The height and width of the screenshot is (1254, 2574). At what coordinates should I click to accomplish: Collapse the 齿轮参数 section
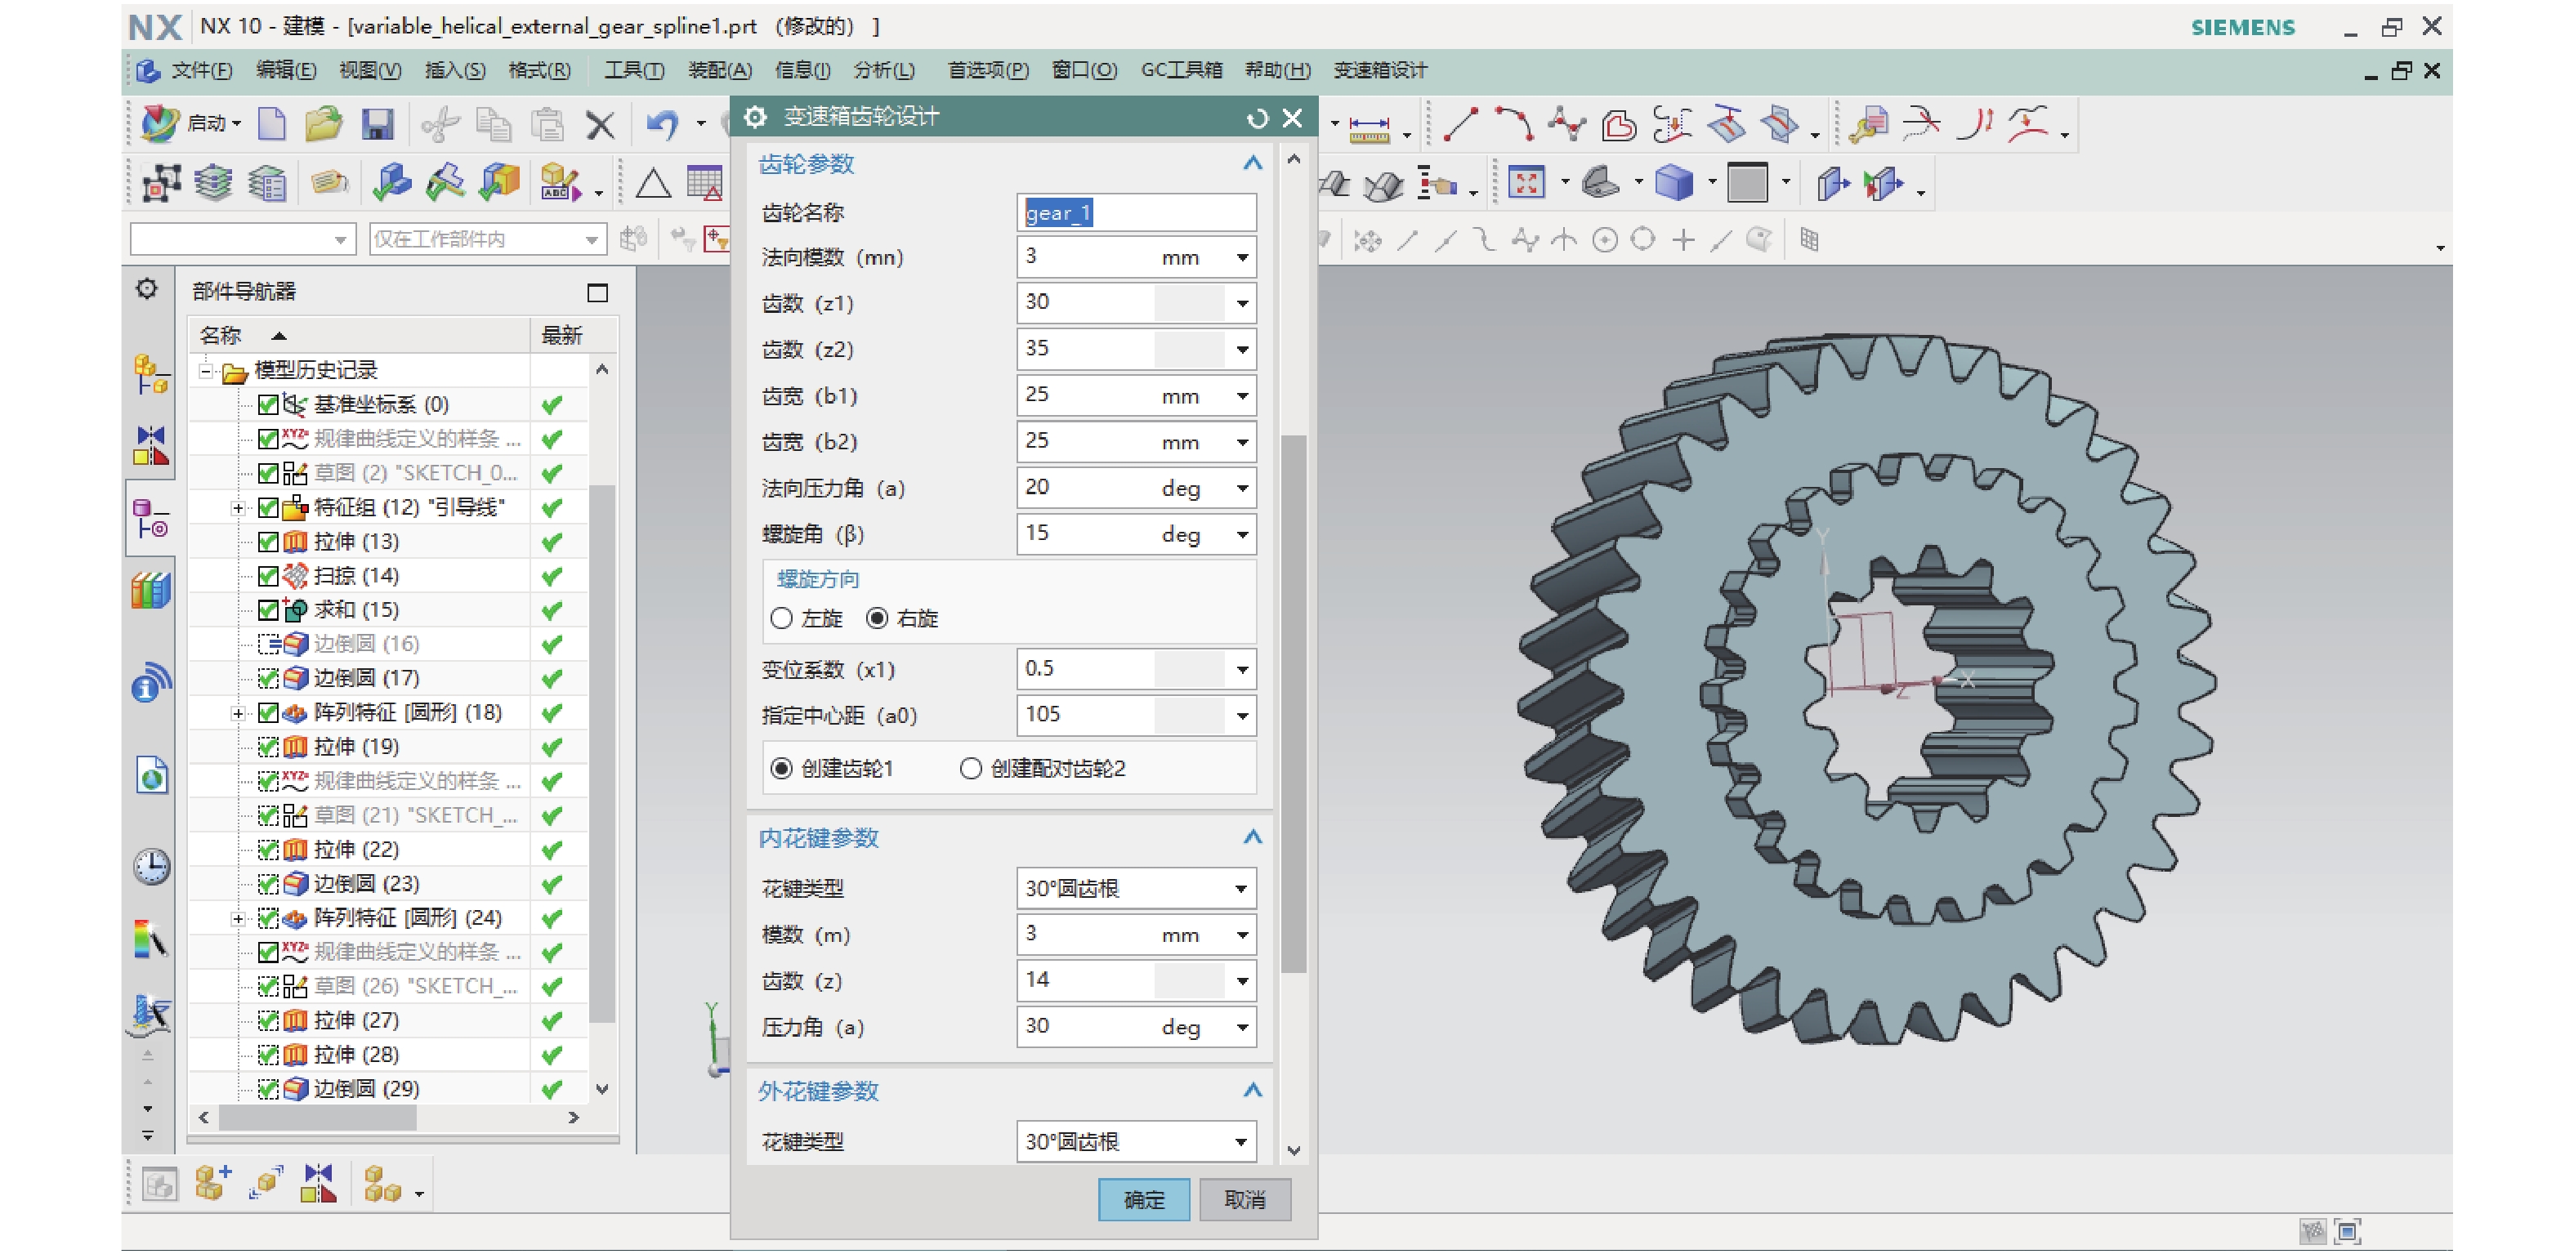pyautogui.click(x=1252, y=163)
